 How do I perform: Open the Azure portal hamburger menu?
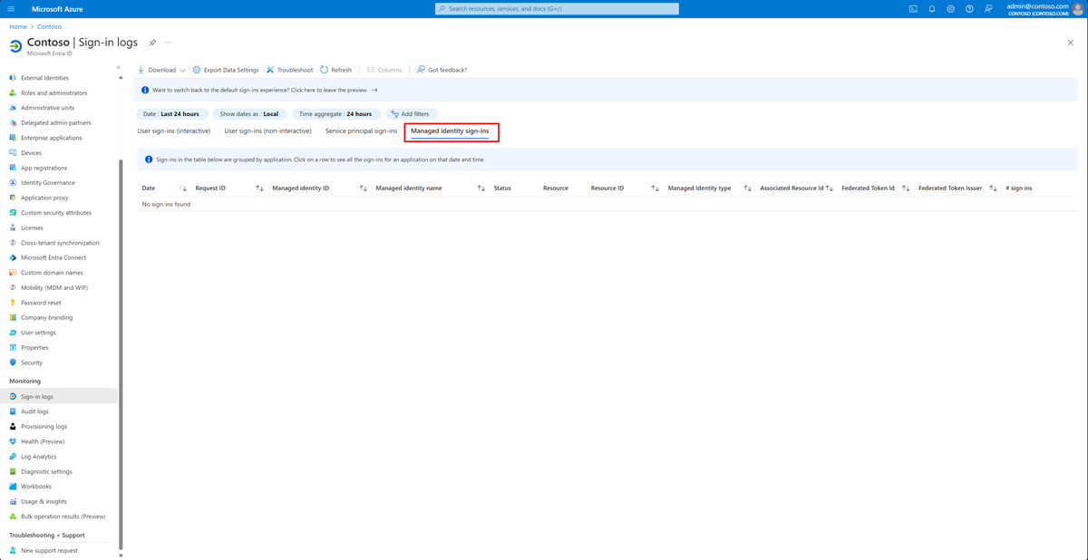(11, 9)
